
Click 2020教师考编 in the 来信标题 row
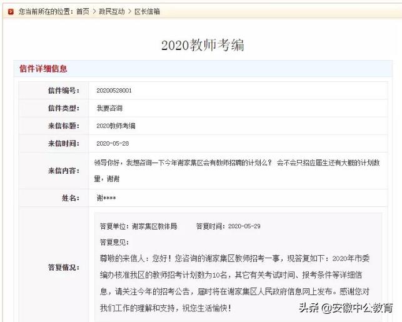[x=116, y=126]
